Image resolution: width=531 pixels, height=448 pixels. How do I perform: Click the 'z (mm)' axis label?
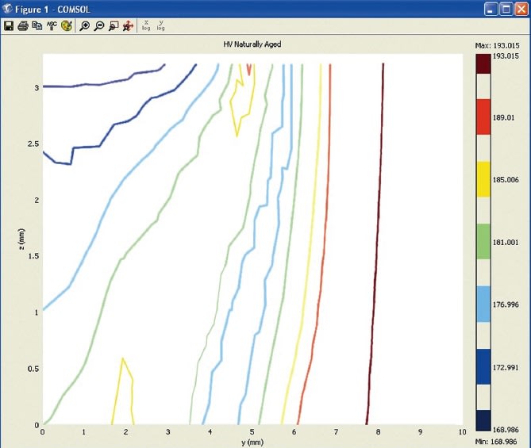tap(21, 239)
